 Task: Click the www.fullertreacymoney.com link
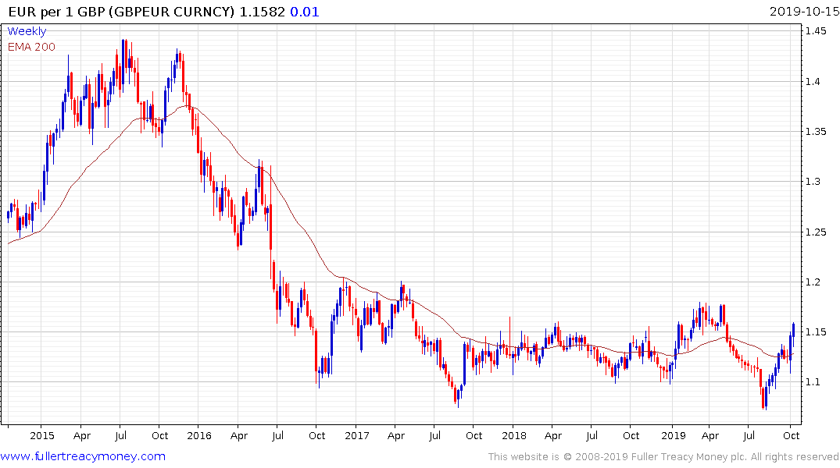click(x=83, y=456)
